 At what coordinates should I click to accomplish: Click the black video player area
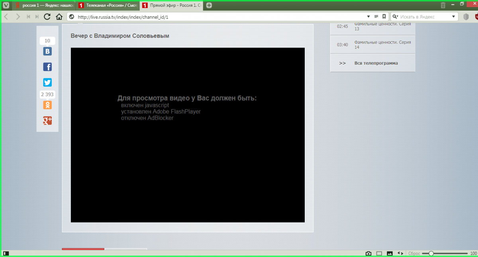tap(188, 135)
